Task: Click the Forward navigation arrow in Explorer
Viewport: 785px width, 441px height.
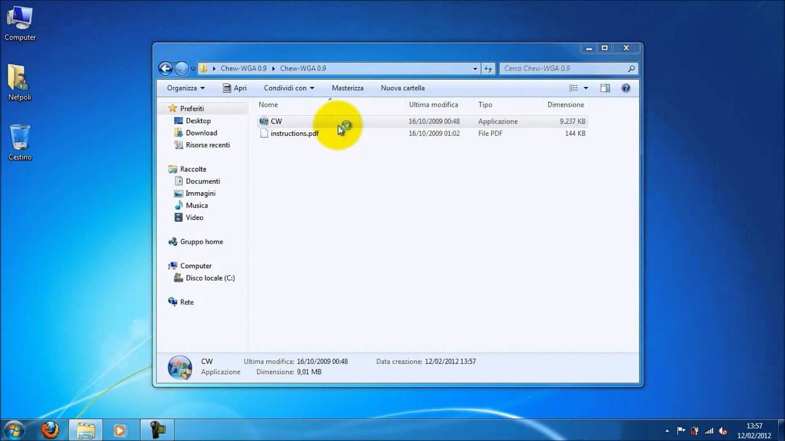Action: pyautogui.click(x=182, y=69)
